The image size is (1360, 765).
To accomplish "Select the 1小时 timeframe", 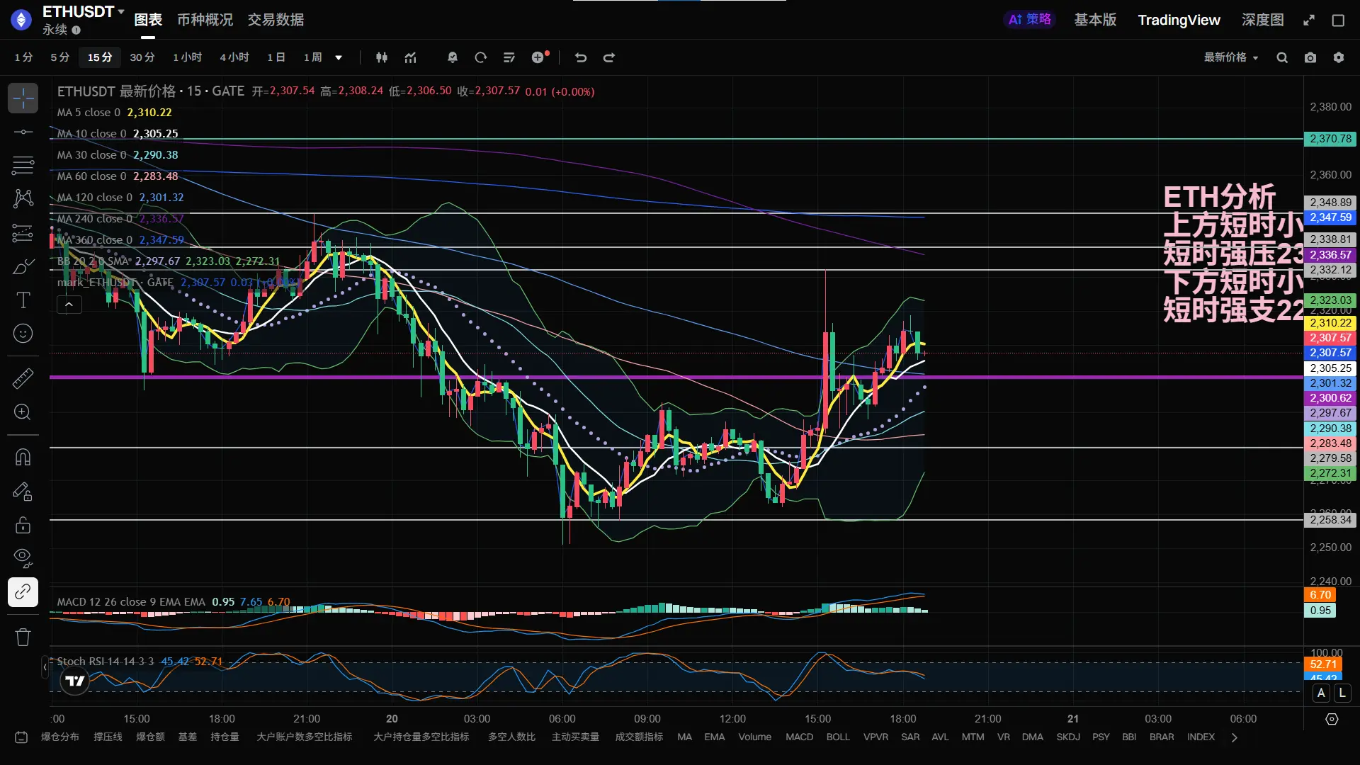I will 187,57.
